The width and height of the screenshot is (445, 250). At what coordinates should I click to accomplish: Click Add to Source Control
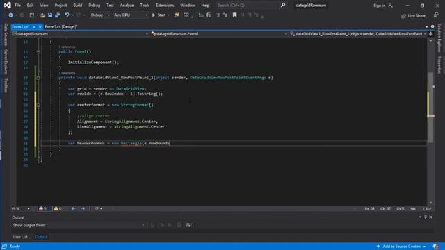pyautogui.click(x=401, y=247)
